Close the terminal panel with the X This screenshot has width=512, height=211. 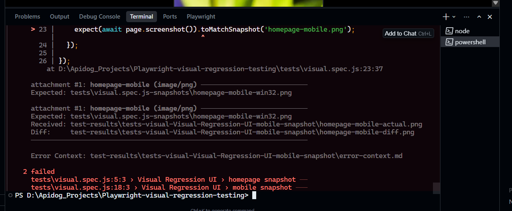[x=490, y=17]
